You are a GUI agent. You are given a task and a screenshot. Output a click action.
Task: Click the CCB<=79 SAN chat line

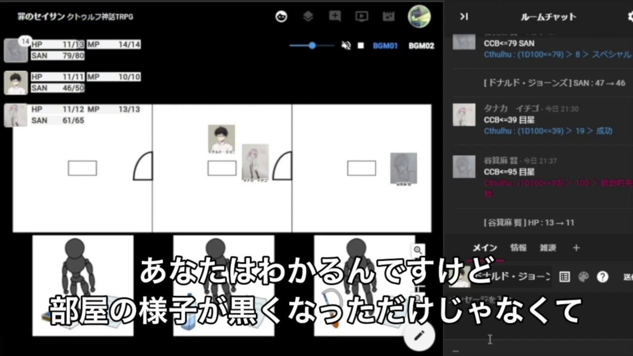509,44
